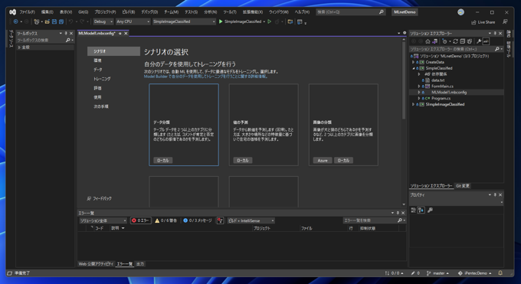Click the Property Pages wrench in Properties panel
Viewport: 521px width, 284px height.
click(430, 210)
